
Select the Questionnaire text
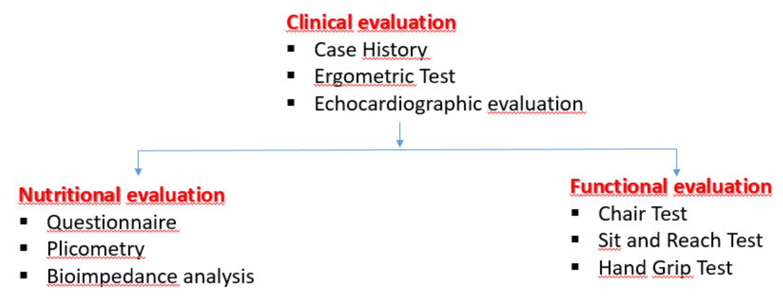click(112, 223)
